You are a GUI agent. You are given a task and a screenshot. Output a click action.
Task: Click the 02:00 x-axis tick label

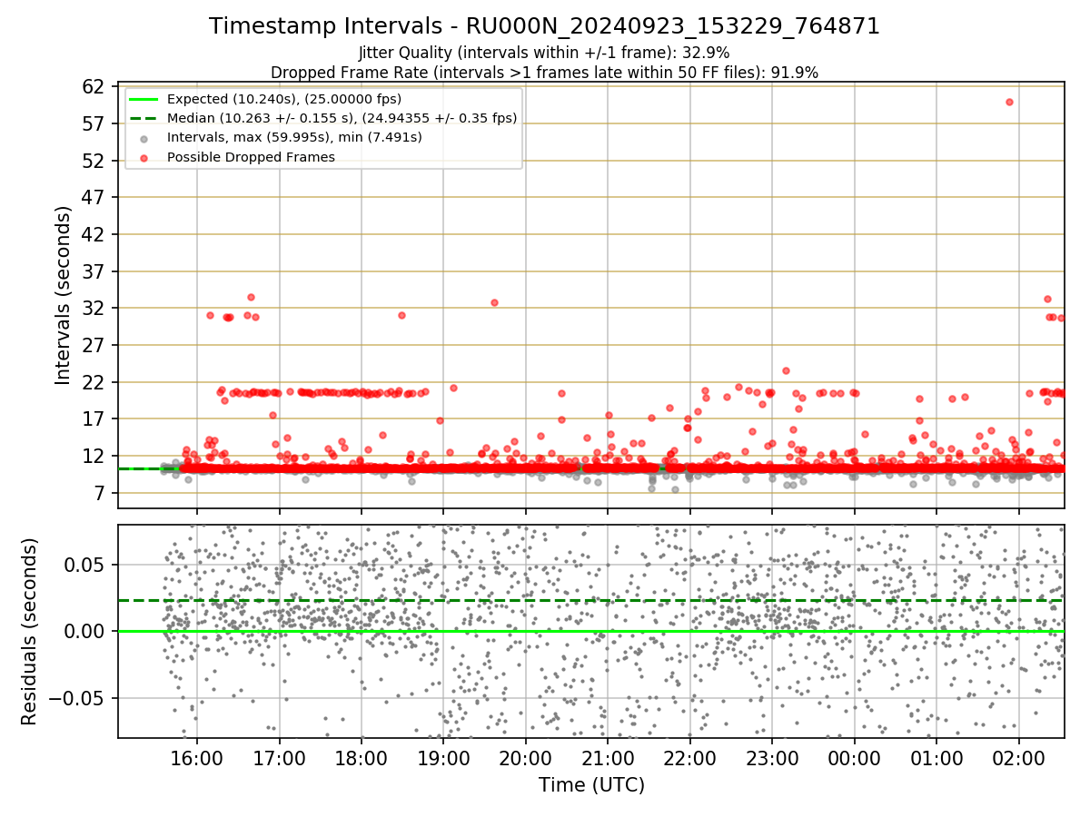pyautogui.click(x=1018, y=758)
